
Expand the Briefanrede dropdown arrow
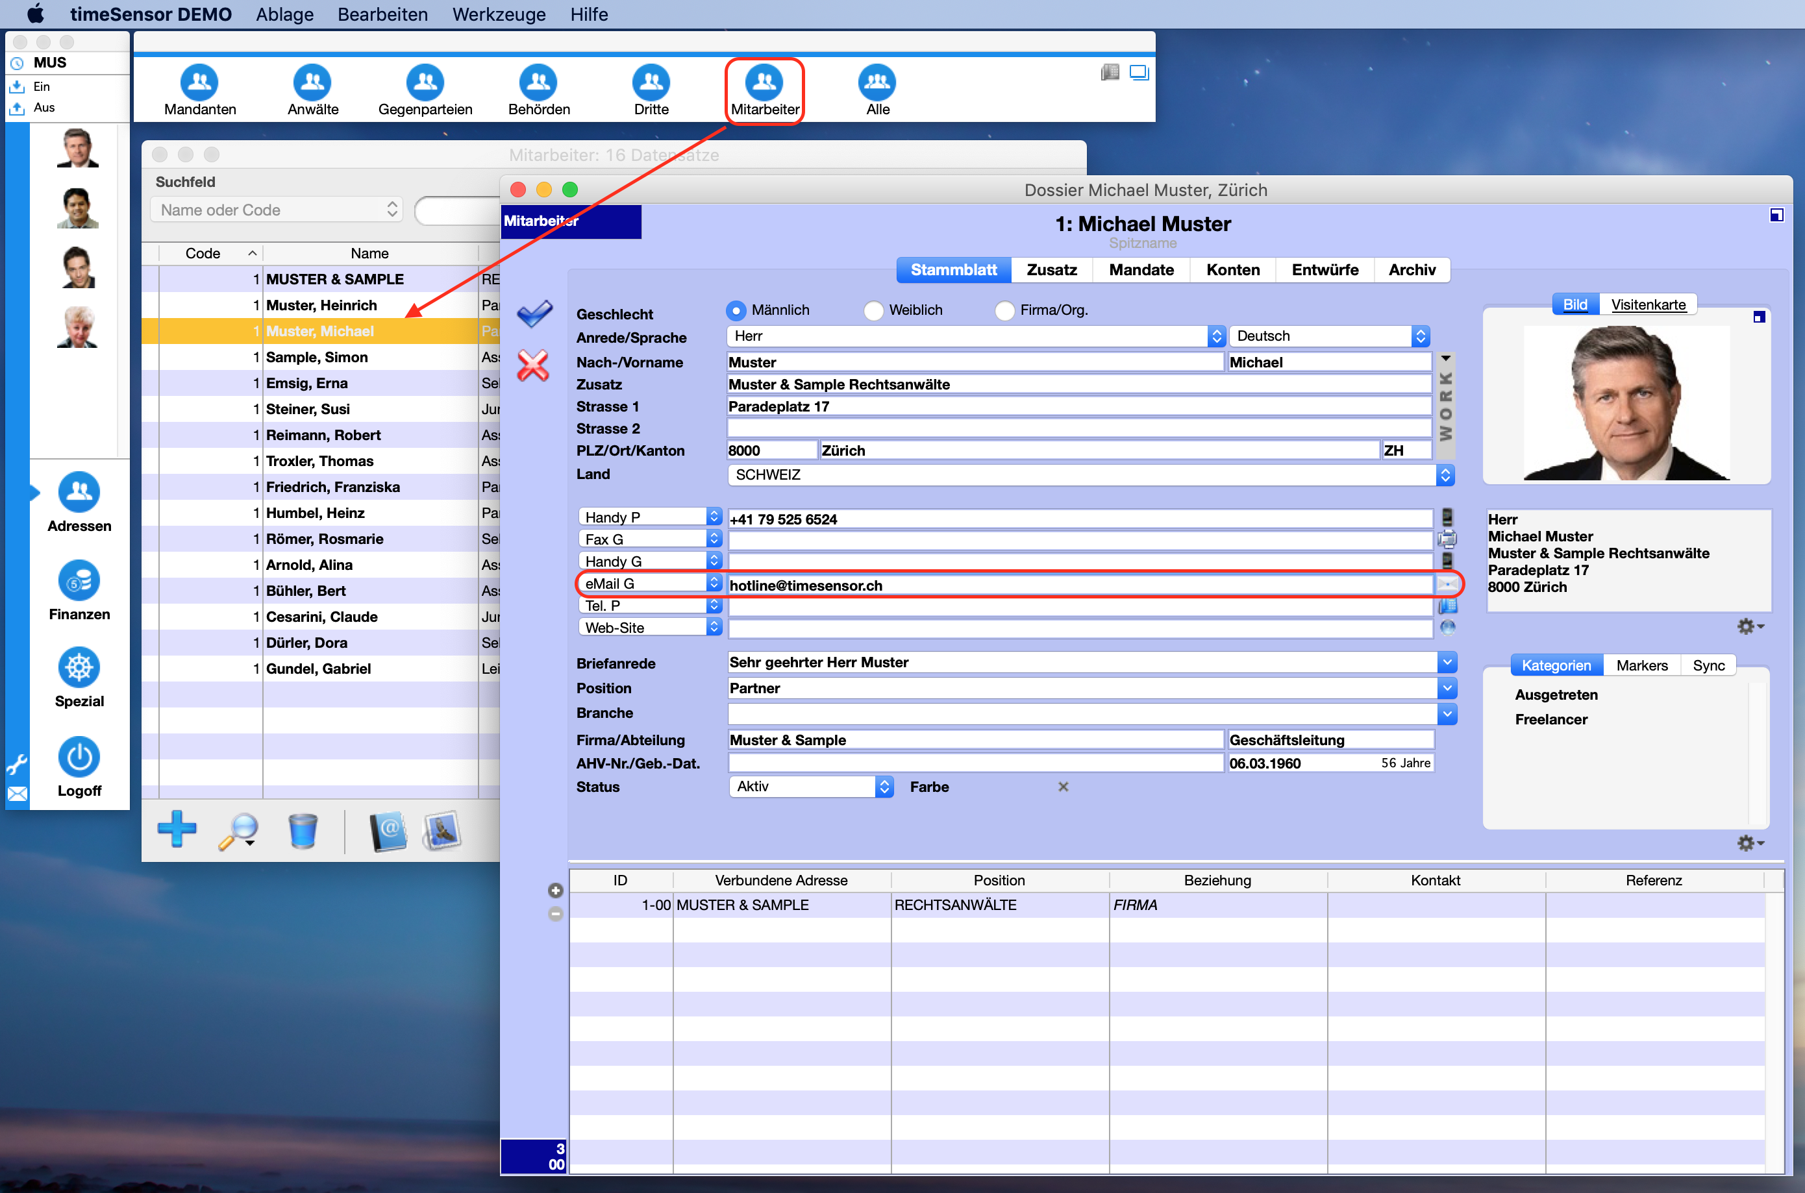[x=1447, y=662]
